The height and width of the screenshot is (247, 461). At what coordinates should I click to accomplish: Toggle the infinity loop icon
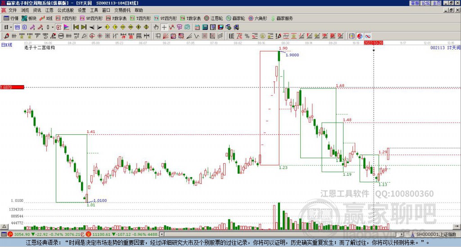[x=367, y=36]
